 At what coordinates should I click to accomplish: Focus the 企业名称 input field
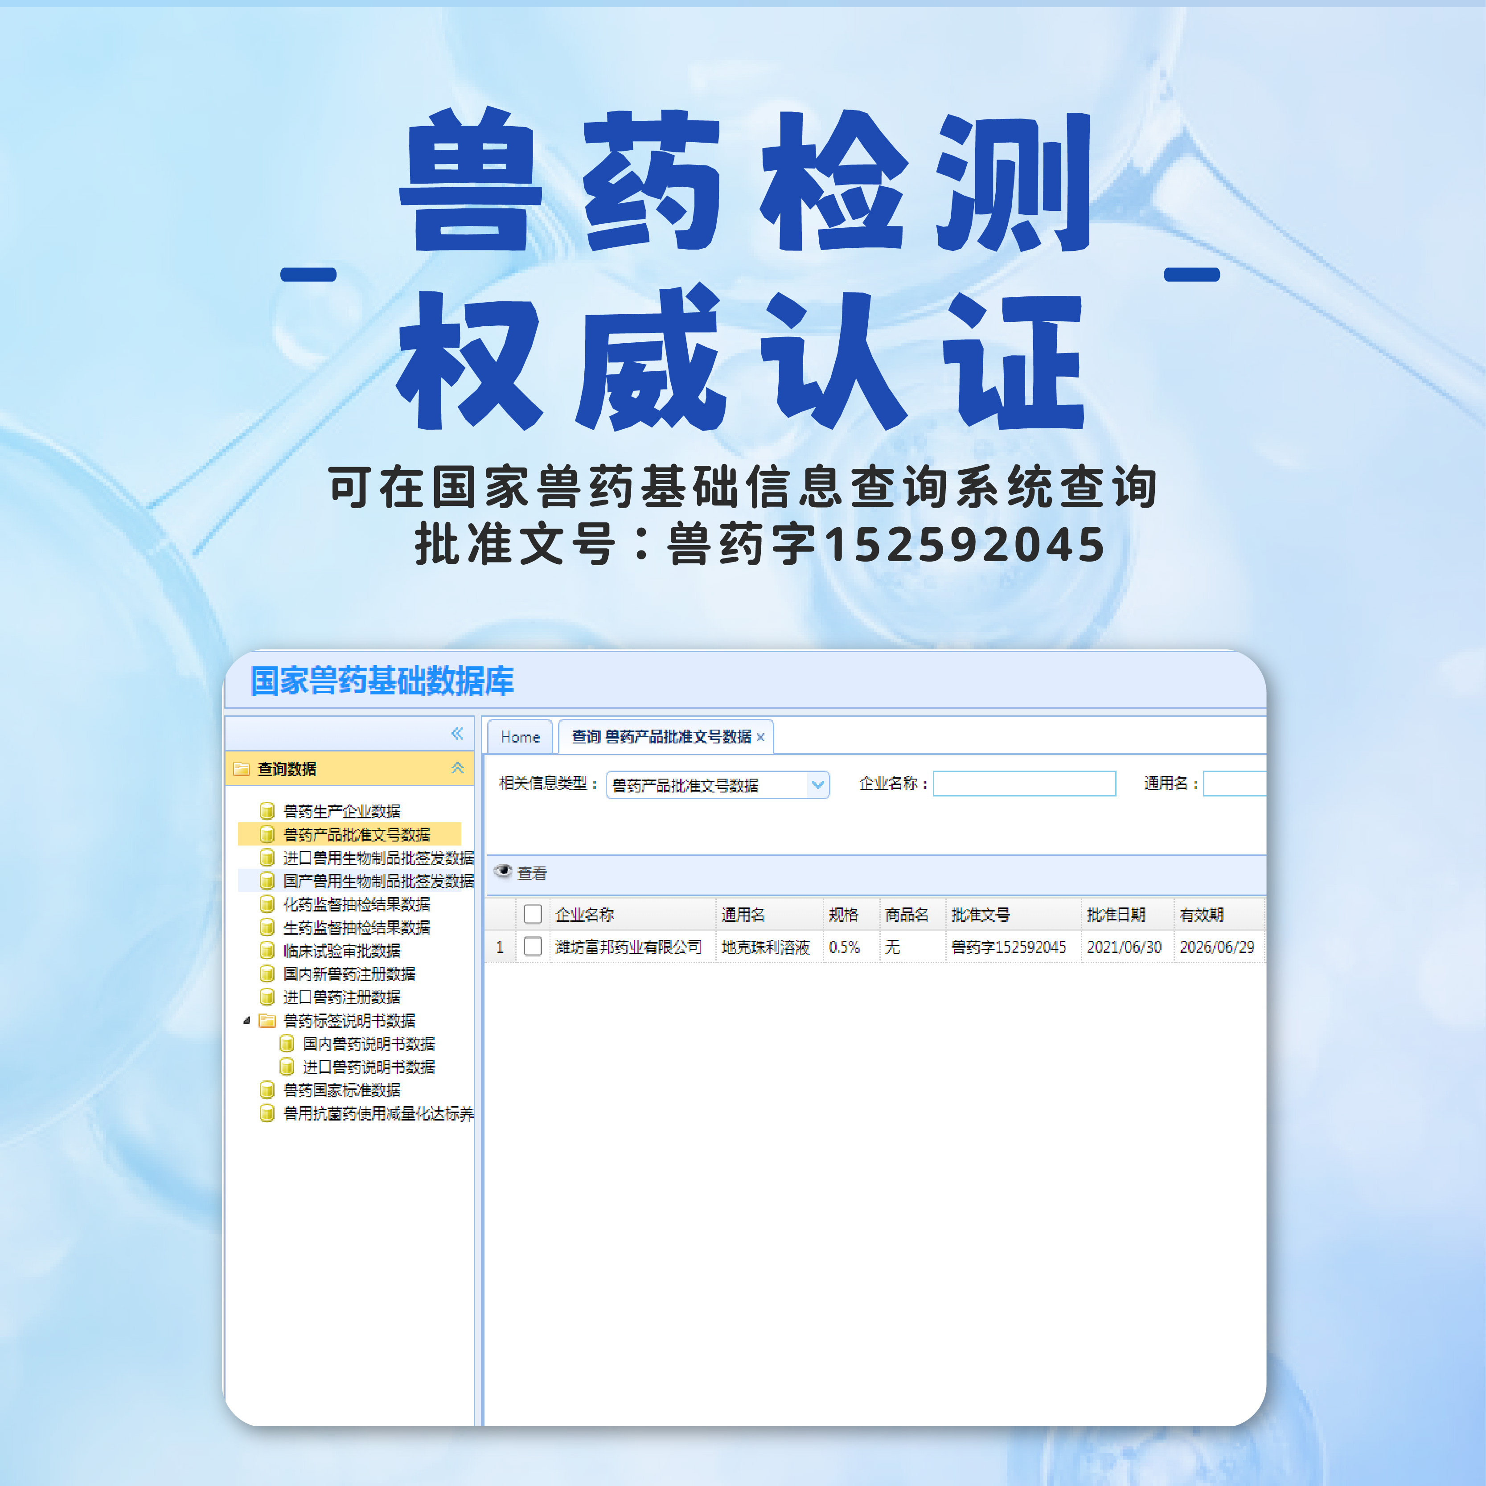click(x=1024, y=783)
